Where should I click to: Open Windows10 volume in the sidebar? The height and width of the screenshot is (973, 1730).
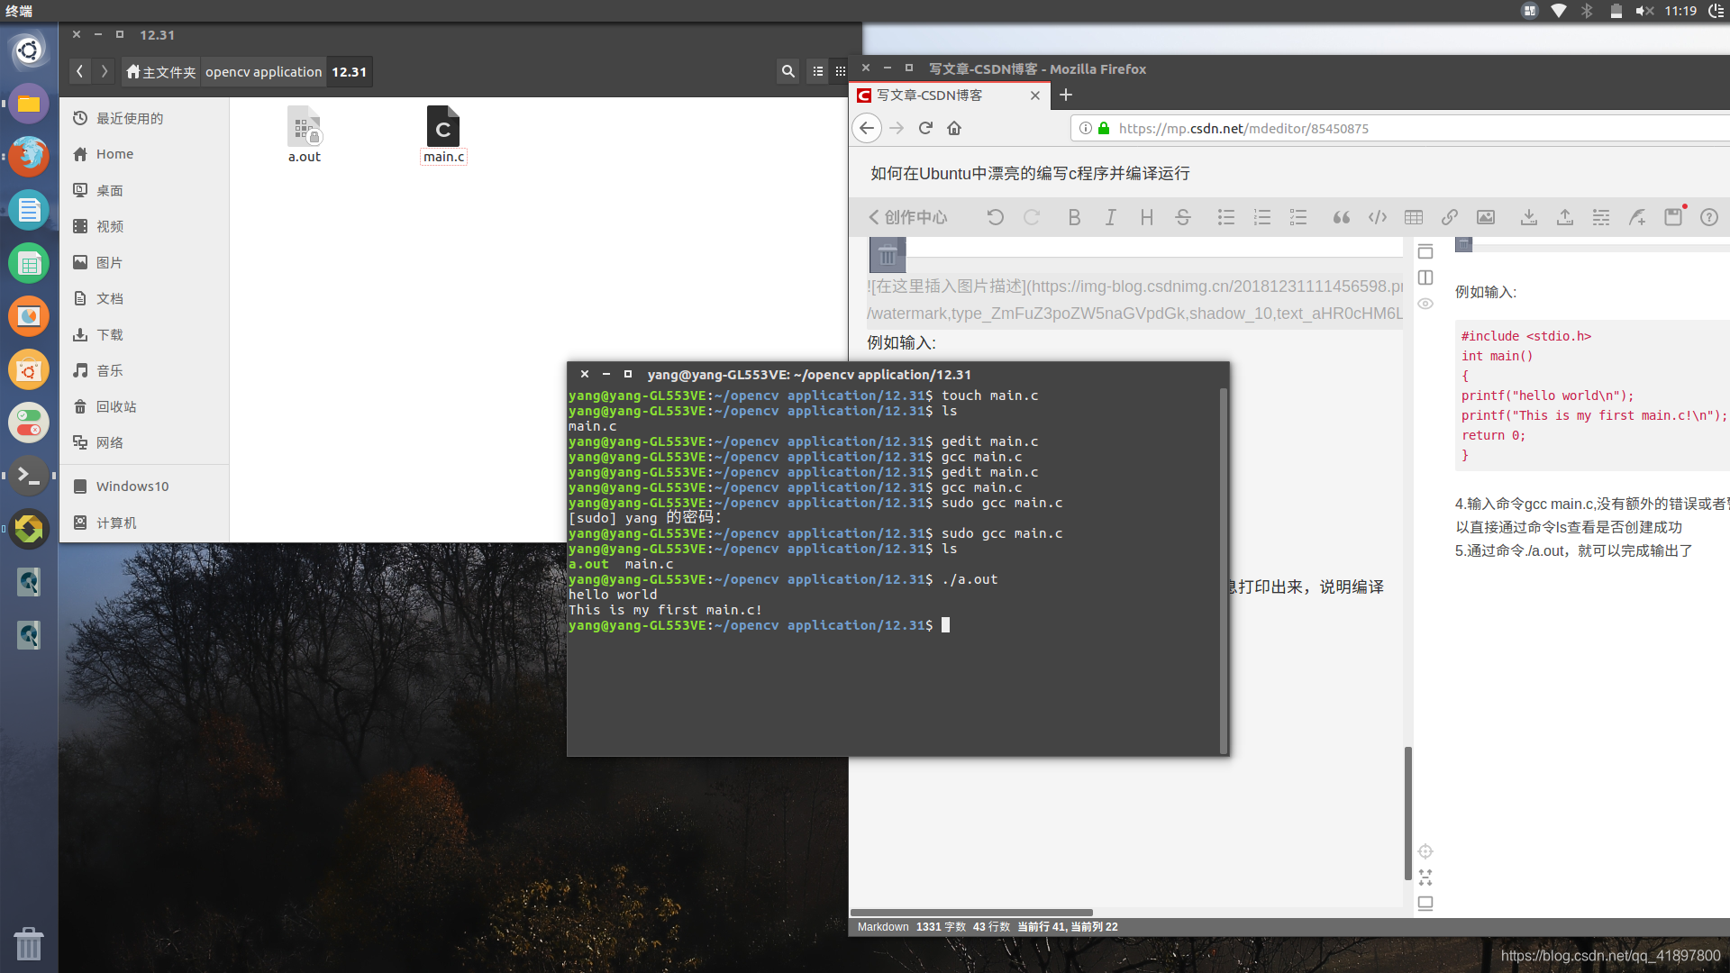pyautogui.click(x=144, y=486)
